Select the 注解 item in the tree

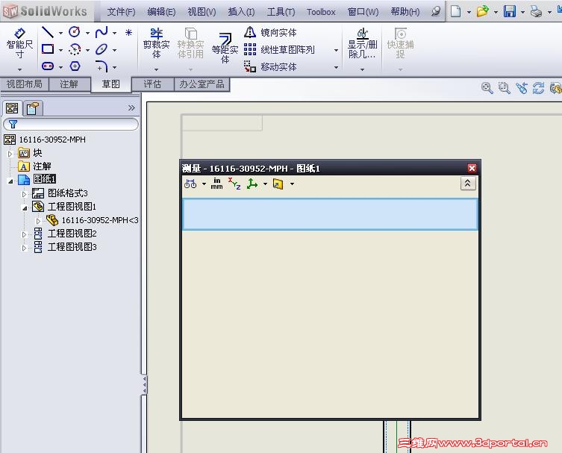point(42,166)
